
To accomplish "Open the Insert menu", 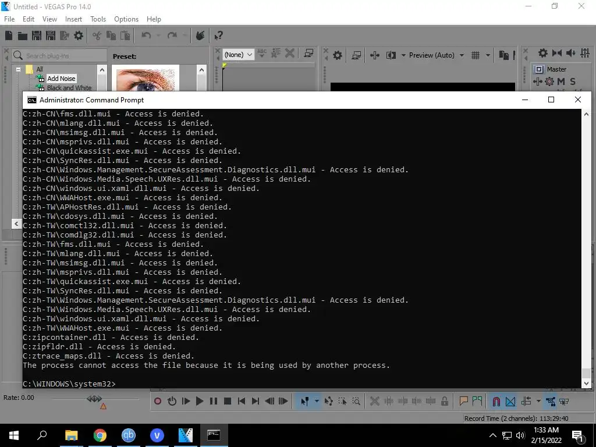I will pyautogui.click(x=73, y=19).
